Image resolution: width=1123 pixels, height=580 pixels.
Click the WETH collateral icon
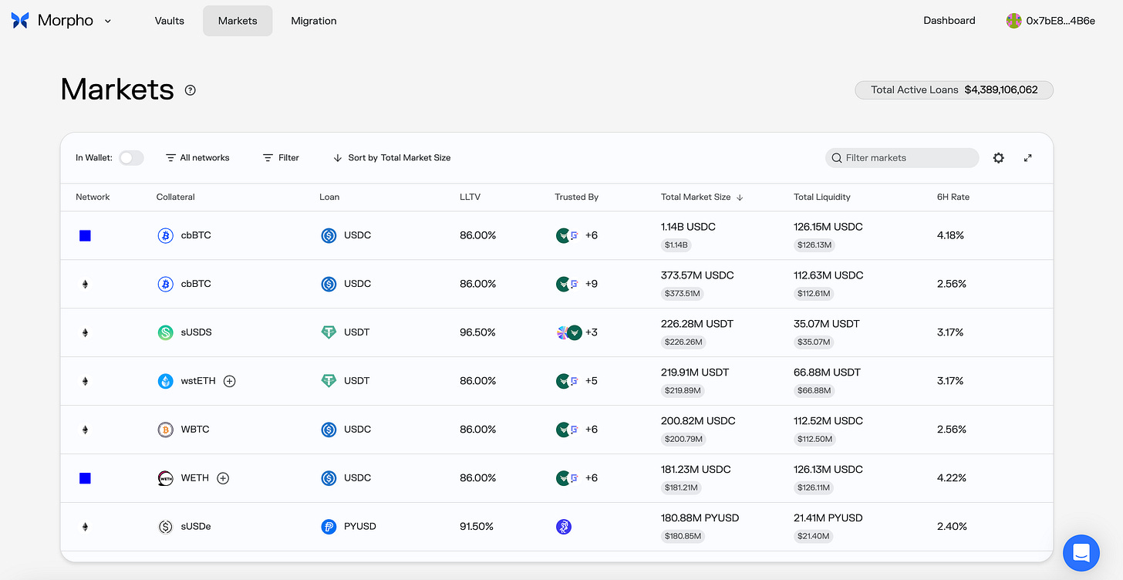tap(165, 478)
